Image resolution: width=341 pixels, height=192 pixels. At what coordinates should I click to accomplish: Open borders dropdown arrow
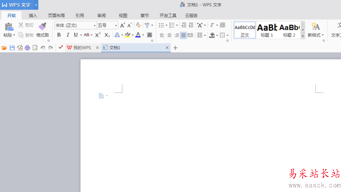click(228, 35)
